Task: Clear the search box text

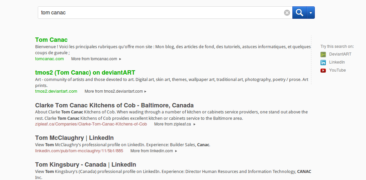Action: [x=287, y=13]
